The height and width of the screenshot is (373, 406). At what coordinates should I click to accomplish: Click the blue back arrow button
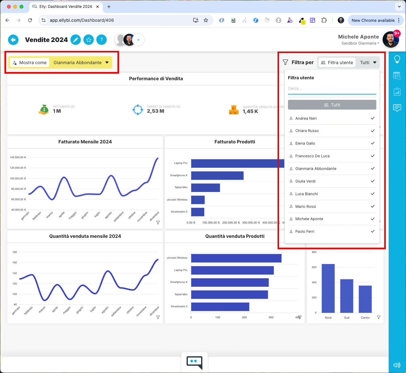(x=13, y=40)
